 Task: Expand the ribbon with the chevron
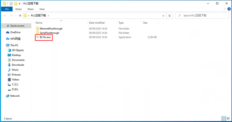[225, 9]
